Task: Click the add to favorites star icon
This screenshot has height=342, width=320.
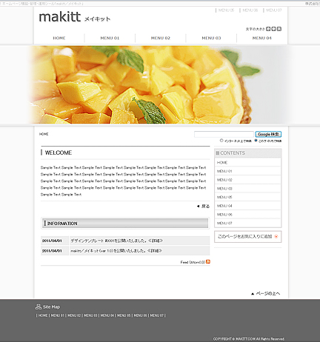Action: [x=276, y=236]
